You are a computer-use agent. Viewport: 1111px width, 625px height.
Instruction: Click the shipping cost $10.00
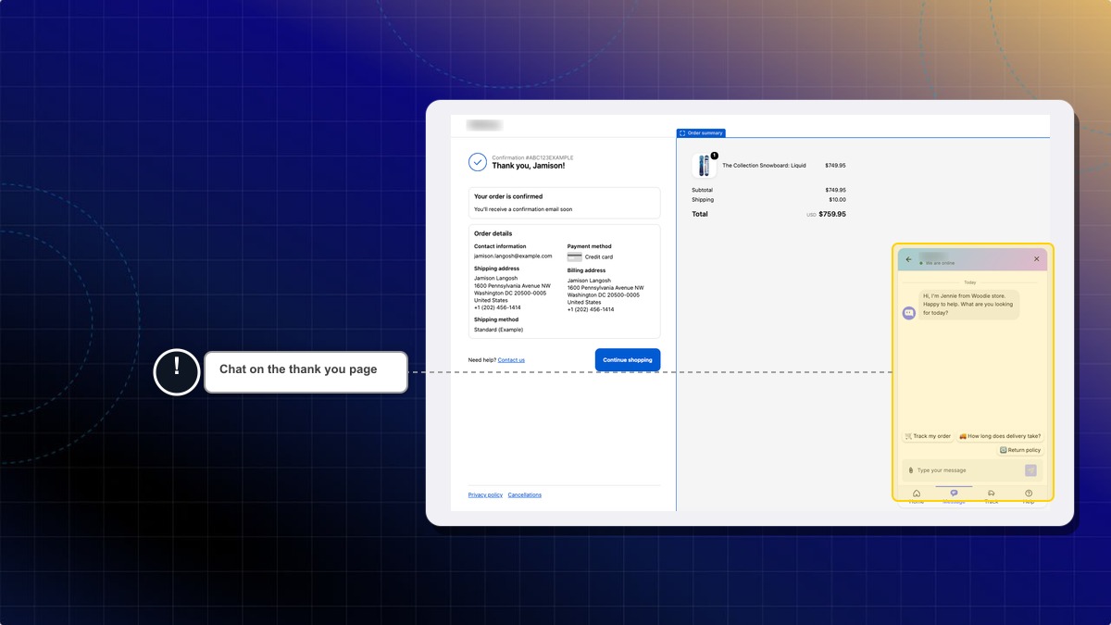tap(837, 200)
